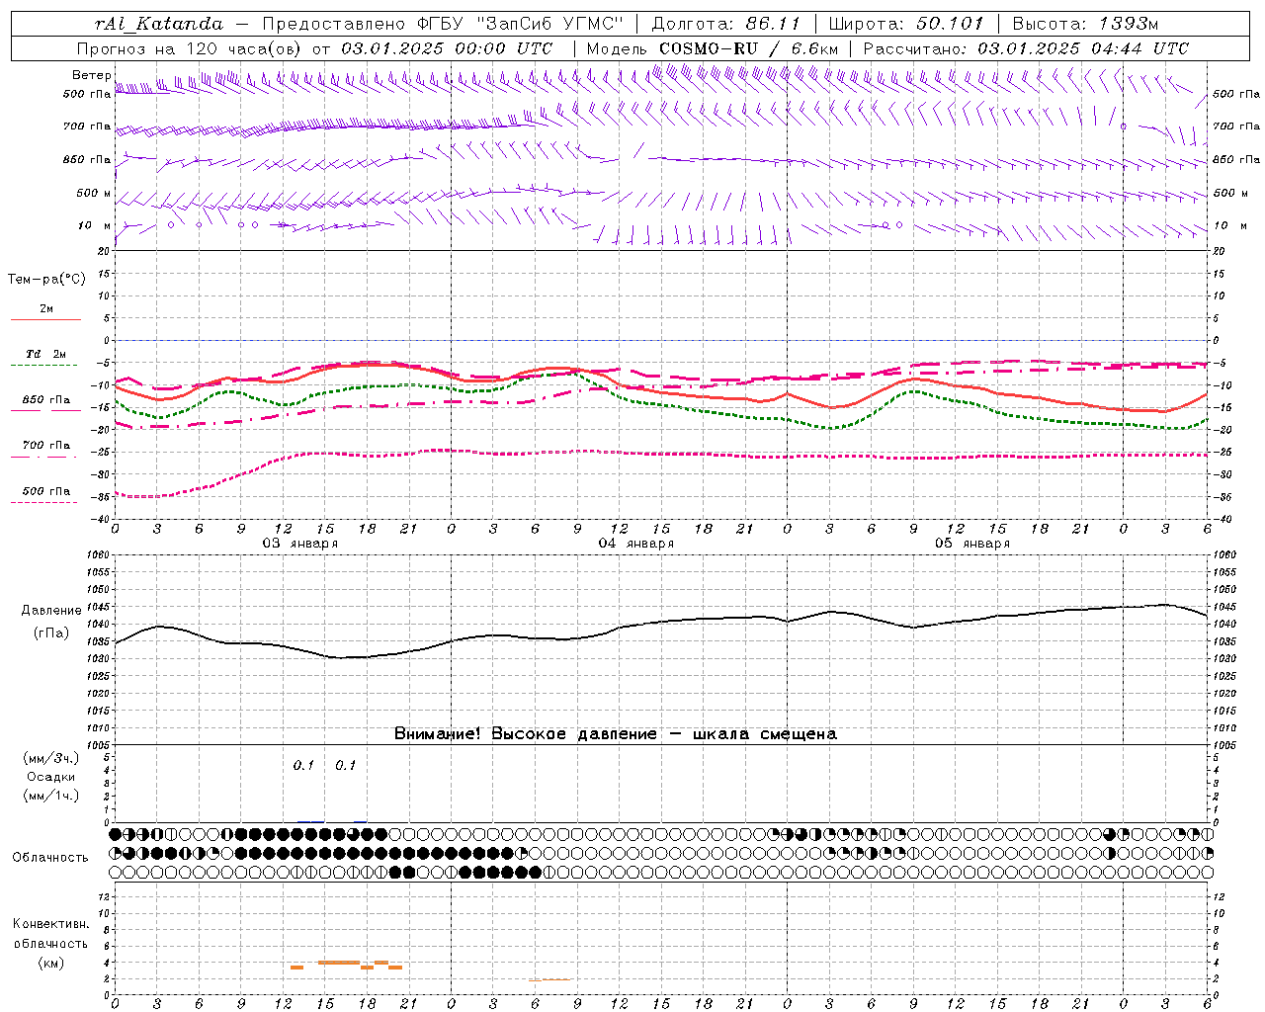Click the 'Td 2м' dew point legend label
The width and height of the screenshot is (1265, 1012).
(x=45, y=353)
